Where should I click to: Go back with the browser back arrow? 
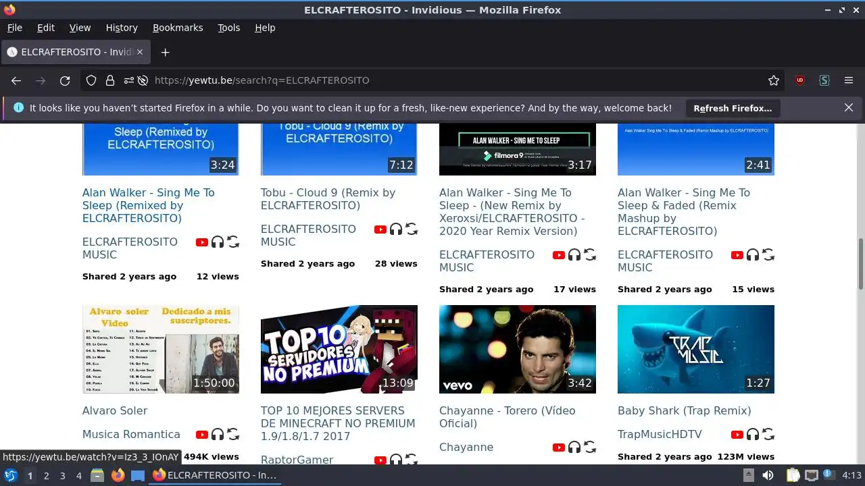16,80
